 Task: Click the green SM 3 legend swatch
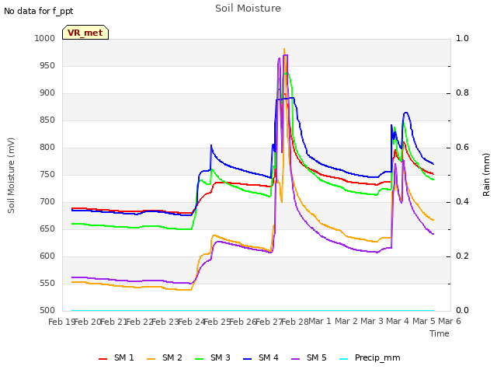[200, 359]
